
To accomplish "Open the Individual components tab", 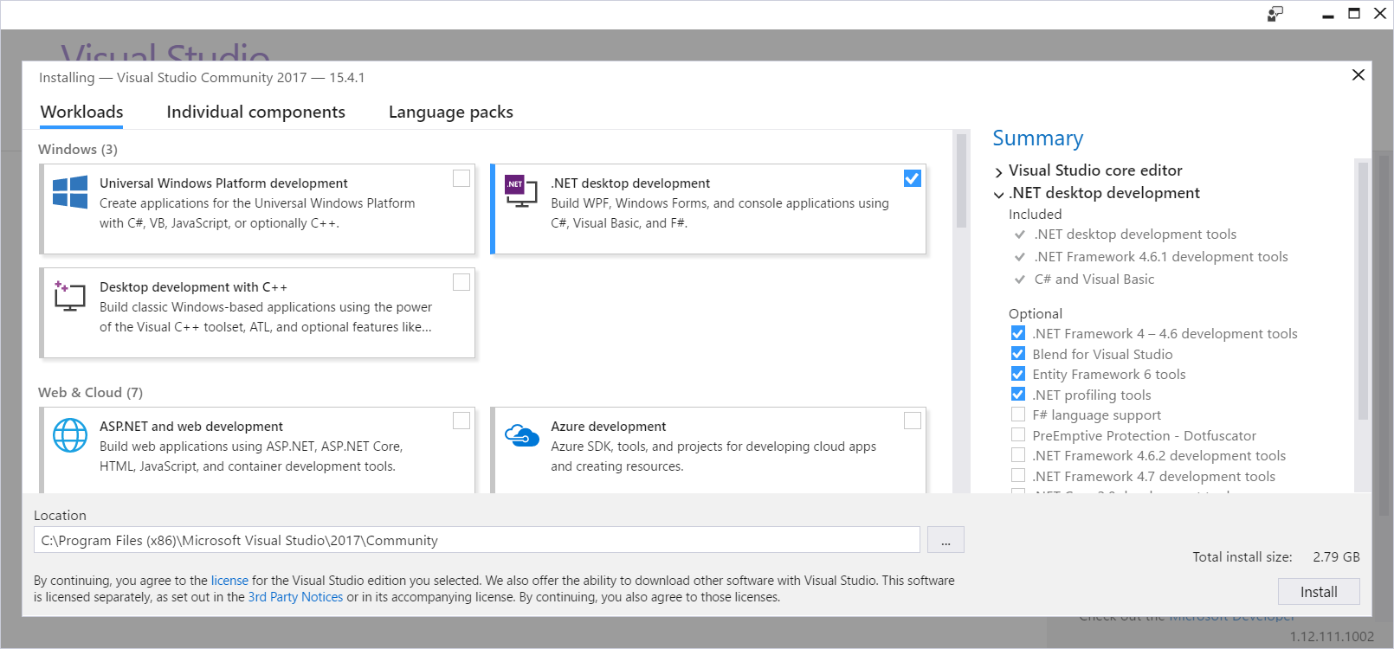I will 255,112.
